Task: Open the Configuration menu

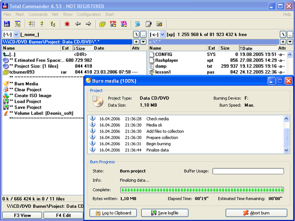Action: (89, 14)
